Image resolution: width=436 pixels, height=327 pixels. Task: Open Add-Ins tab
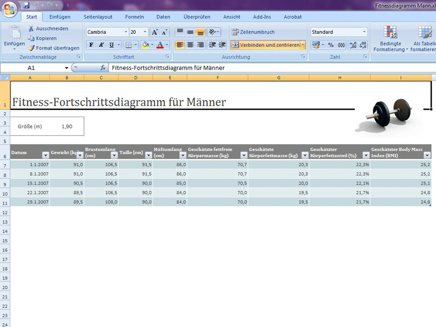click(x=262, y=17)
